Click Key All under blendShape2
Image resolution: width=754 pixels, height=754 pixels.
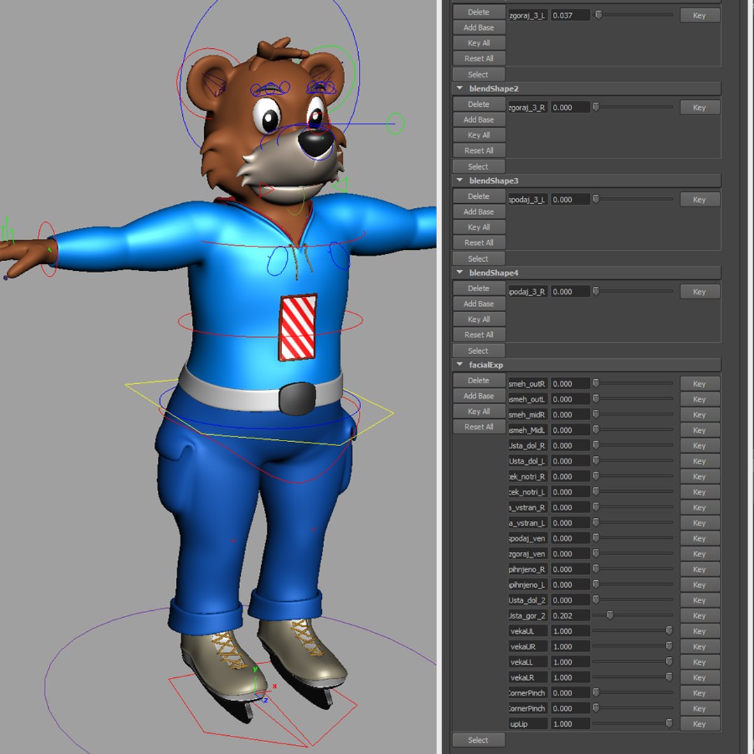pyautogui.click(x=479, y=135)
